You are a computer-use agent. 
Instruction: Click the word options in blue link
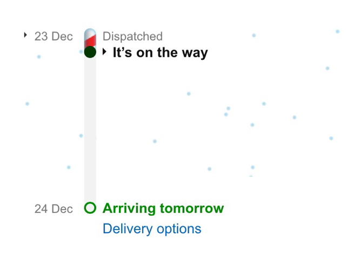179,229
